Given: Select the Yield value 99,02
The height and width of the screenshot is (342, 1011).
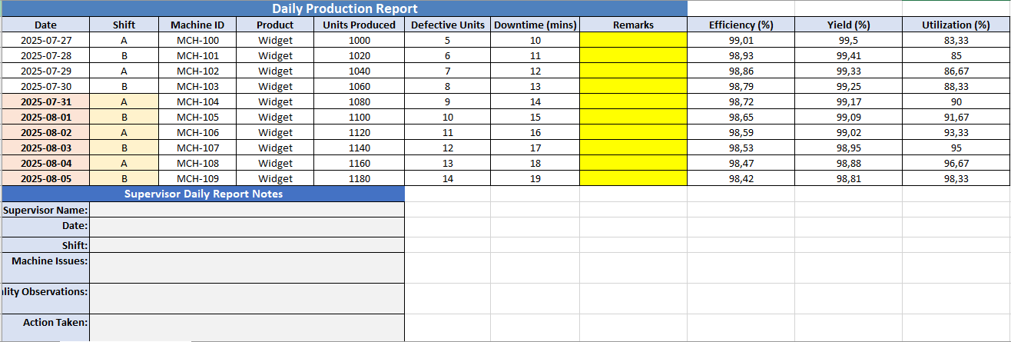Looking at the screenshot, I should click(848, 132).
